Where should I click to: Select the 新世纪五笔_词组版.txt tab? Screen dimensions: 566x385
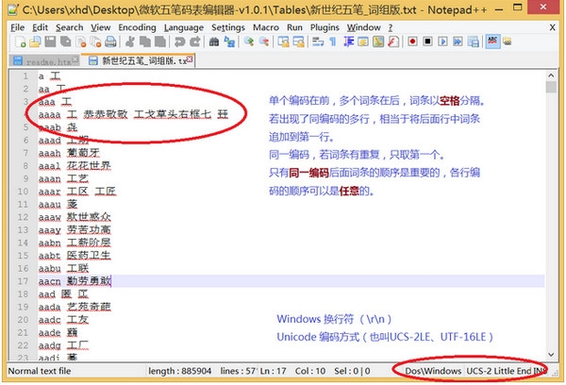point(139,60)
